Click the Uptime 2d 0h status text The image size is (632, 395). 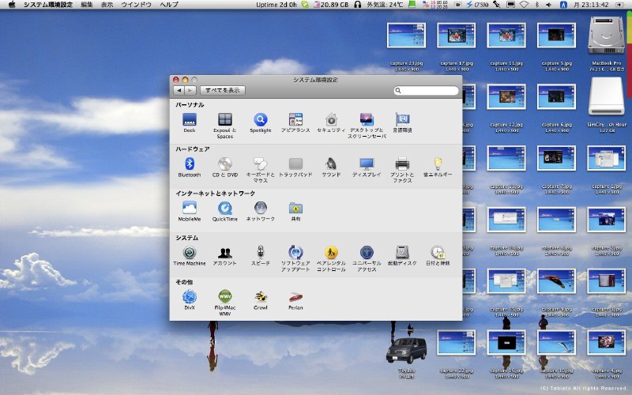click(276, 5)
